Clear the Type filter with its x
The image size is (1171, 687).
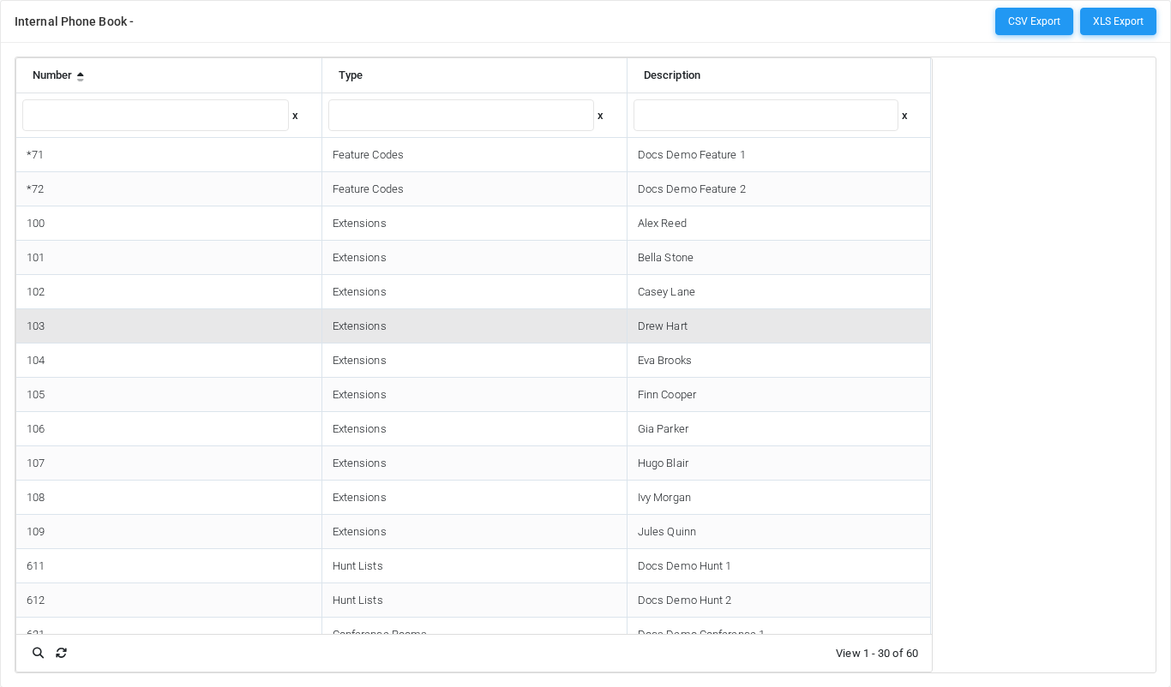(600, 116)
